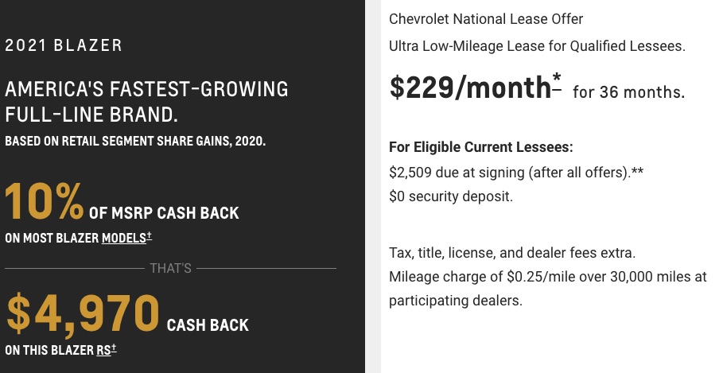
Task: Click the gold 10% figure
Action: (45, 201)
